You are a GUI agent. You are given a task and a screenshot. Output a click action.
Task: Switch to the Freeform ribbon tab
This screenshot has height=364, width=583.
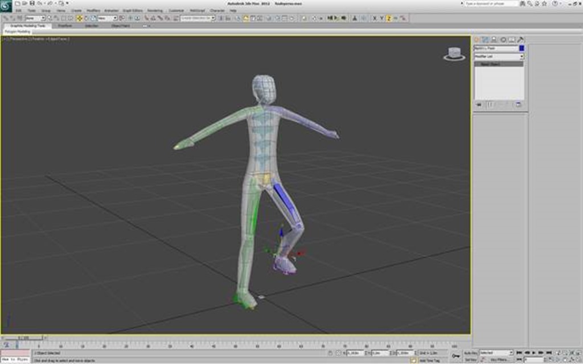pos(65,26)
